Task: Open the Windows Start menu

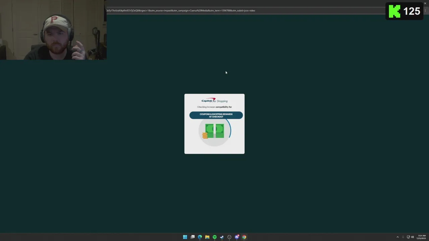Action: pos(185,237)
